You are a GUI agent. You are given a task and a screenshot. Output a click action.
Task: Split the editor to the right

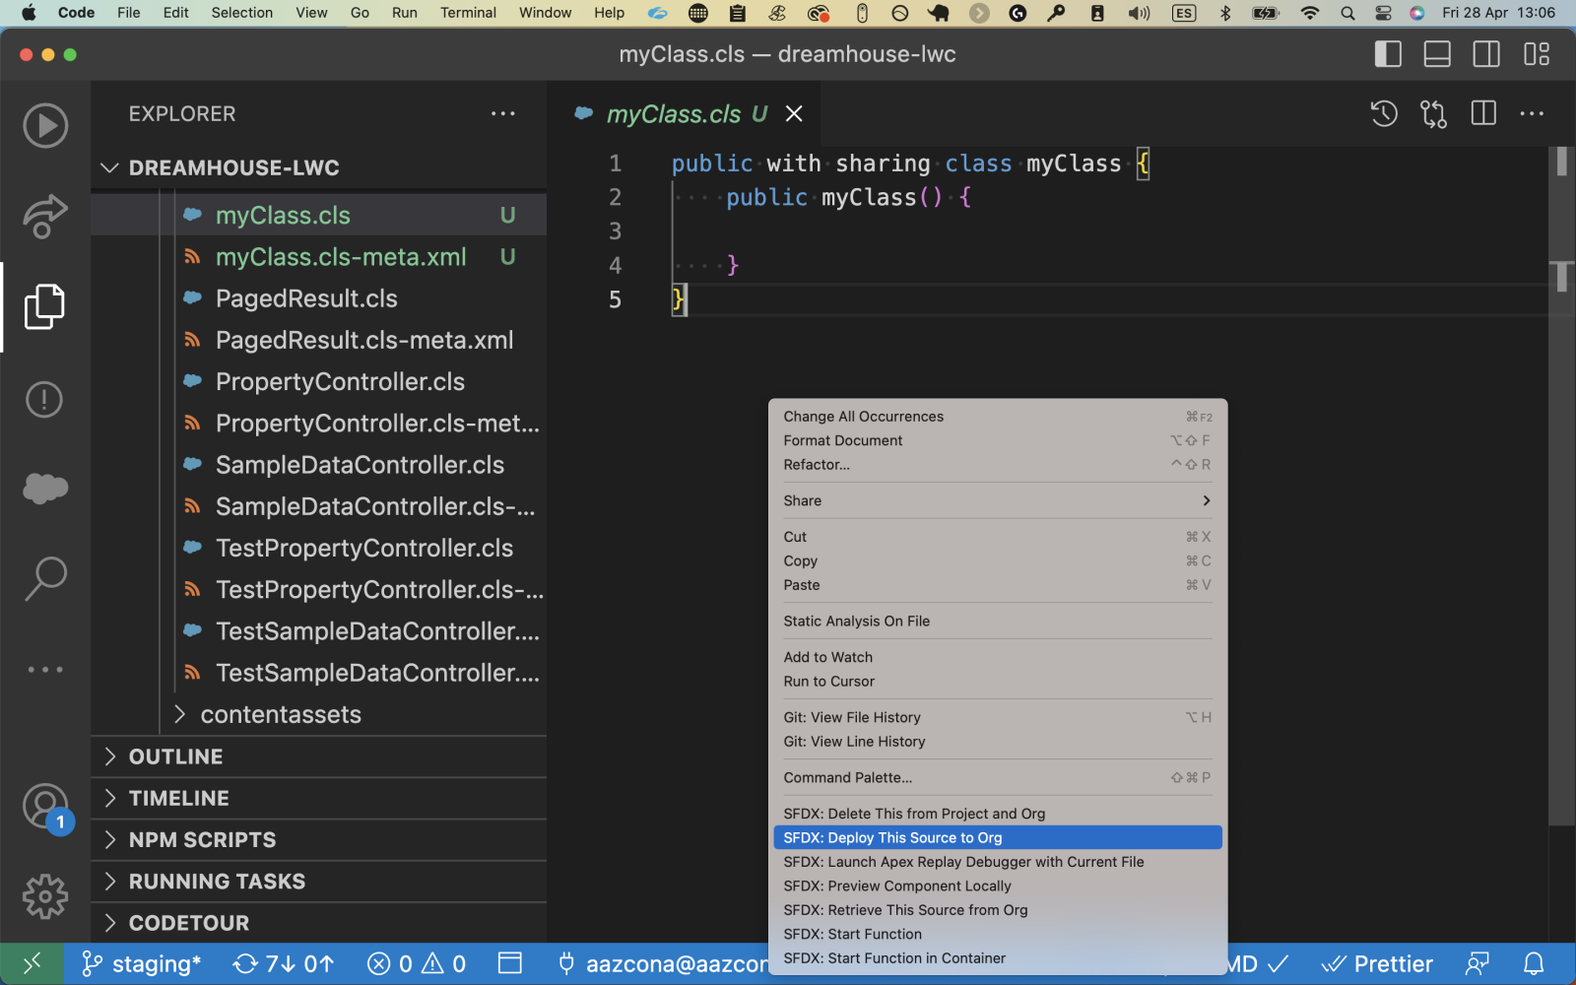1483,113
